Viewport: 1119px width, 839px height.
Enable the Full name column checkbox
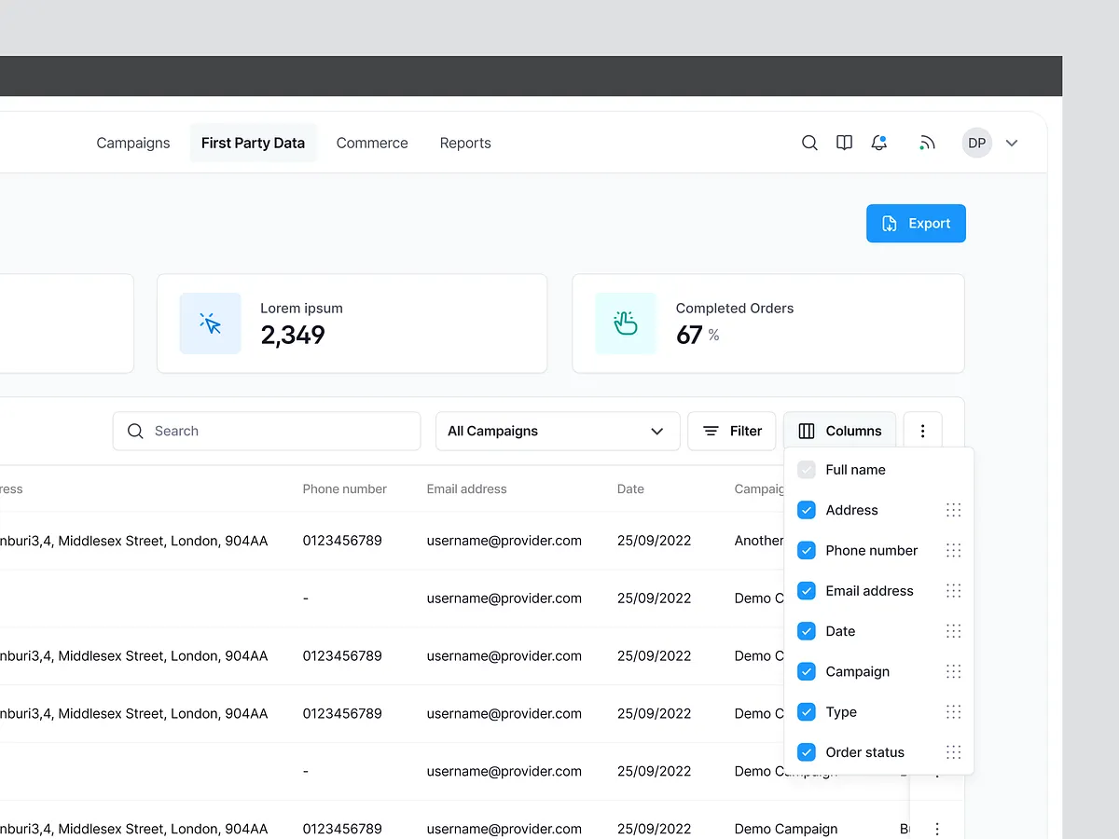pos(806,469)
